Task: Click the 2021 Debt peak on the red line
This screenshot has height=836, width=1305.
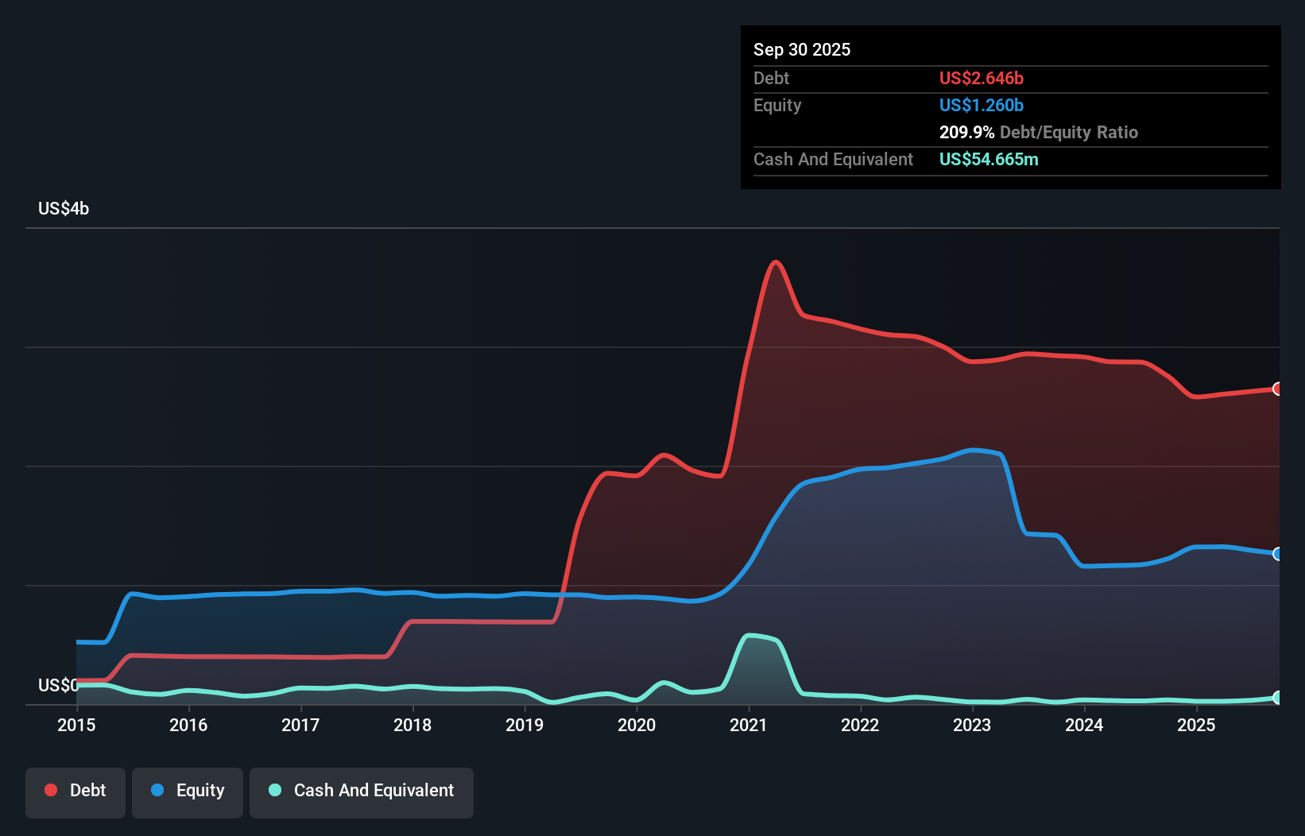Action: pos(776,262)
